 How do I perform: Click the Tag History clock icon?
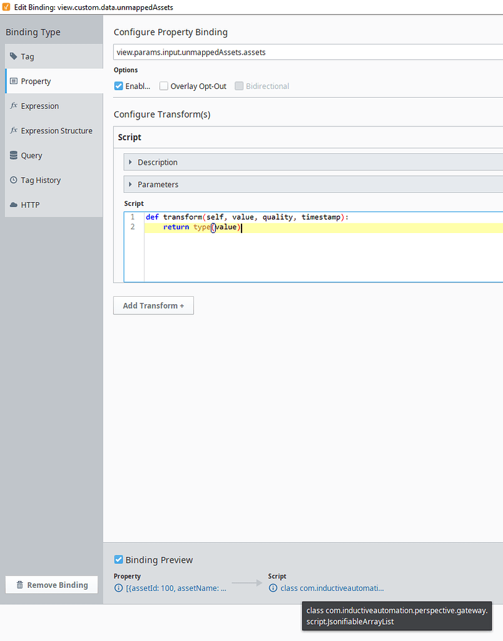pyautogui.click(x=13, y=180)
